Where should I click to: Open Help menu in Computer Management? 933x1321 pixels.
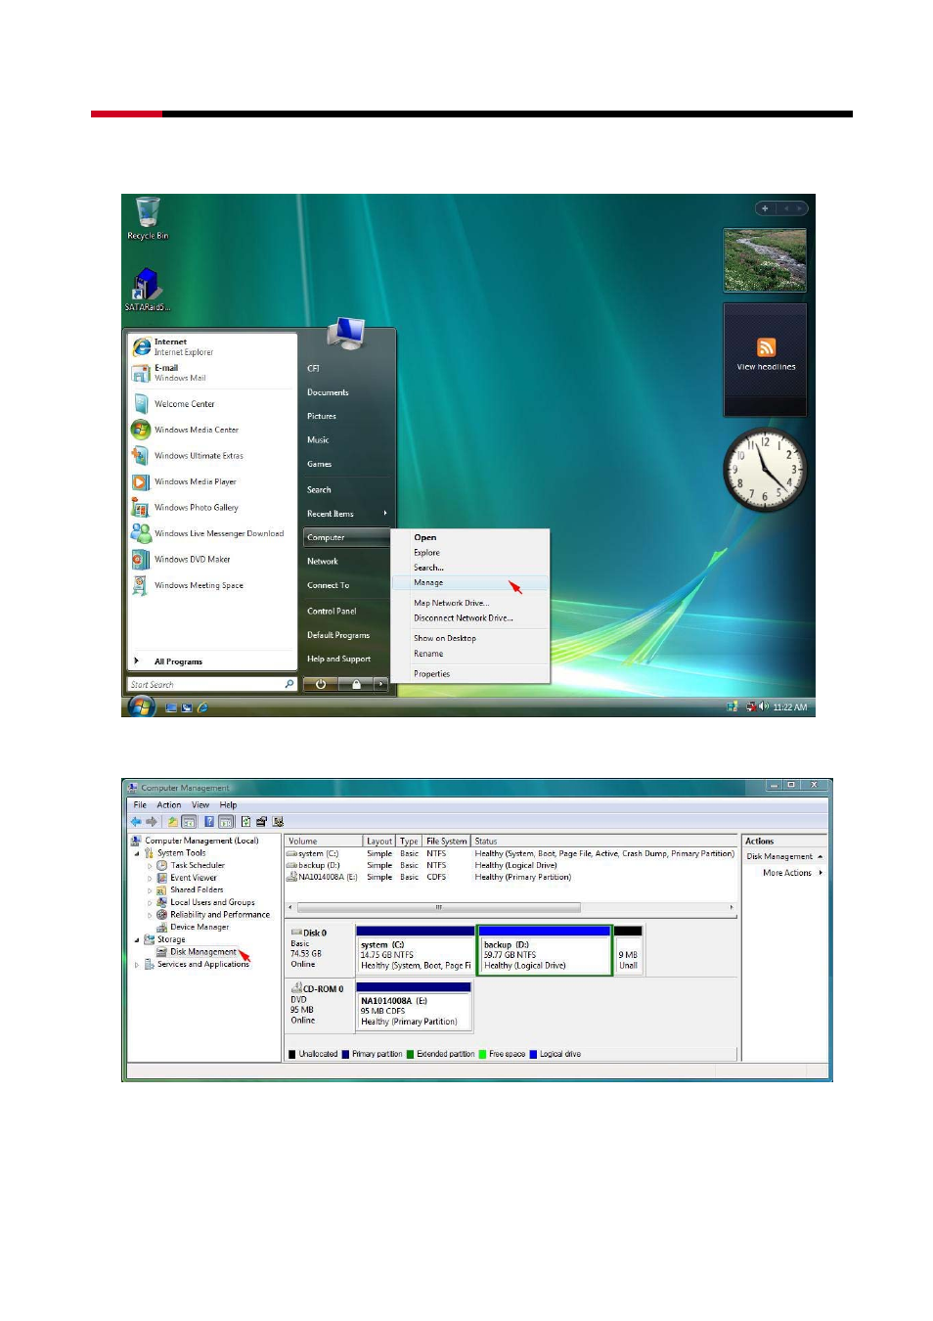click(228, 805)
